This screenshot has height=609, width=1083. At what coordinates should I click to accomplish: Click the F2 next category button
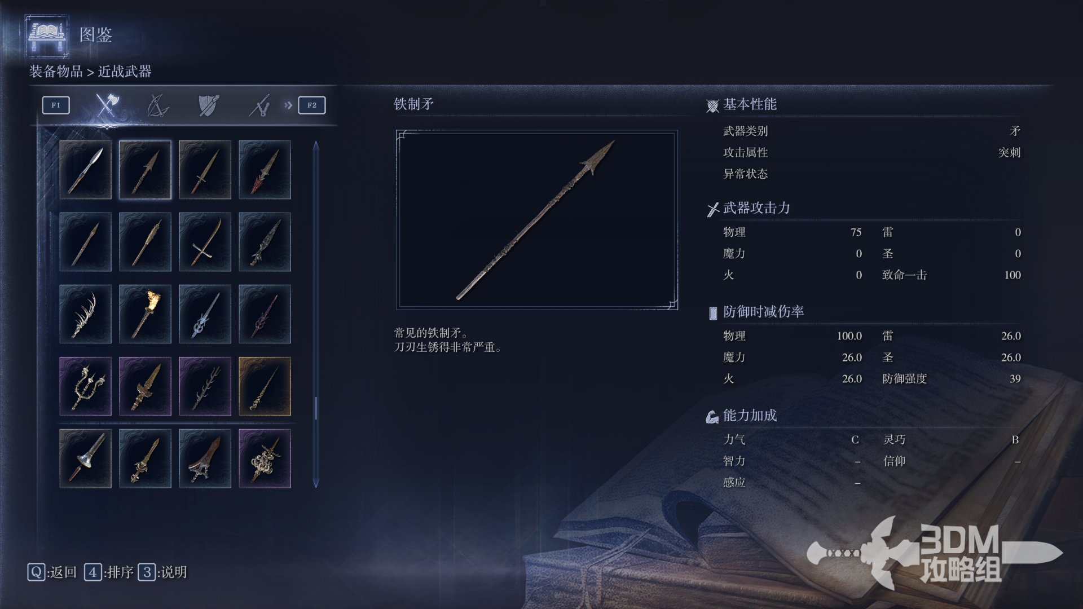[312, 105]
